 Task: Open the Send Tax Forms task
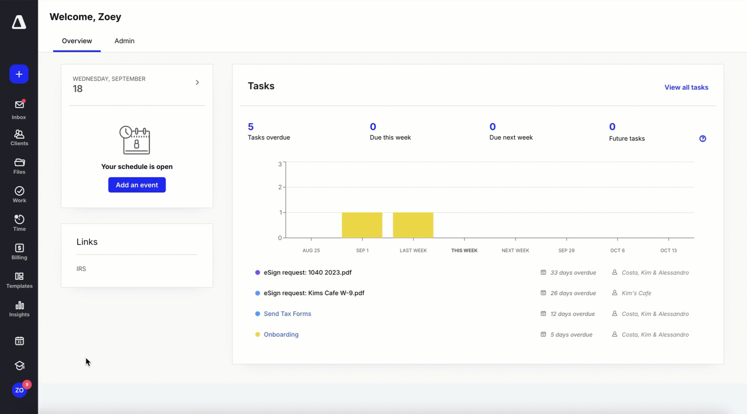[x=287, y=314]
